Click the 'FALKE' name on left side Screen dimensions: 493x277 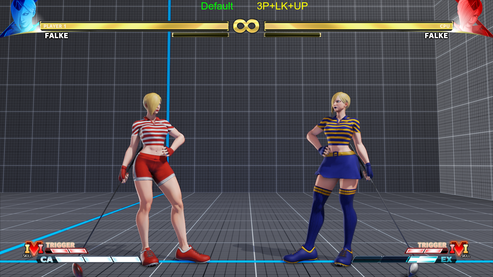[56, 36]
